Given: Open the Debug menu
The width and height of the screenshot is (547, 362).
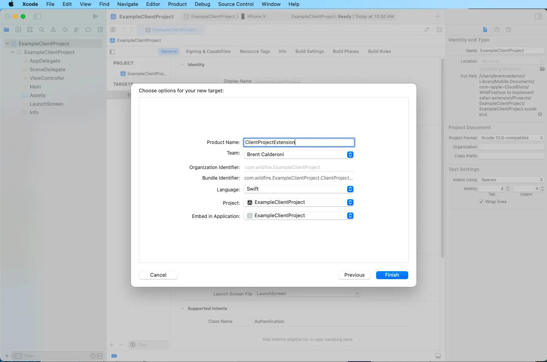Looking at the screenshot, I should coord(203,4).
